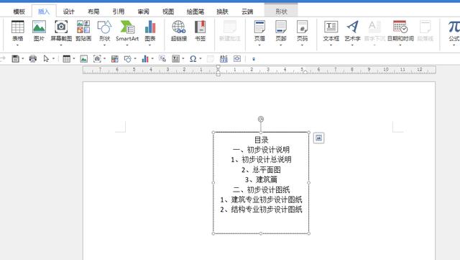
Task: Open the 换肤 tab
Action: click(222, 12)
